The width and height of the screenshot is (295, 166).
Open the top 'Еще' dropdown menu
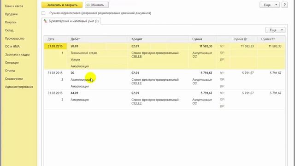point(269,5)
